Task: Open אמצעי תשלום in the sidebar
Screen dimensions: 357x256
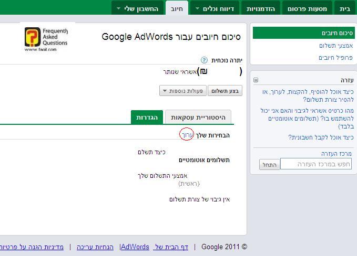Action: click(336, 46)
